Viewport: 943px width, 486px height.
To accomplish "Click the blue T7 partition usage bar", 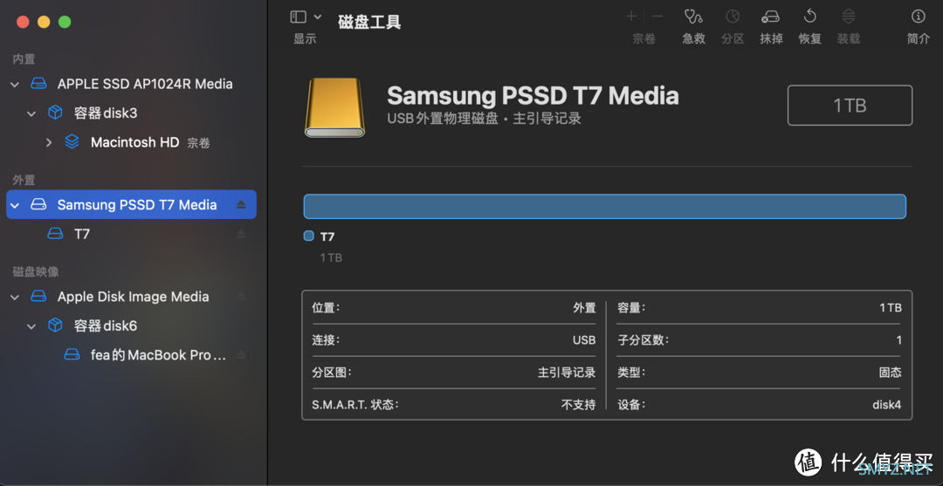I will (604, 206).
